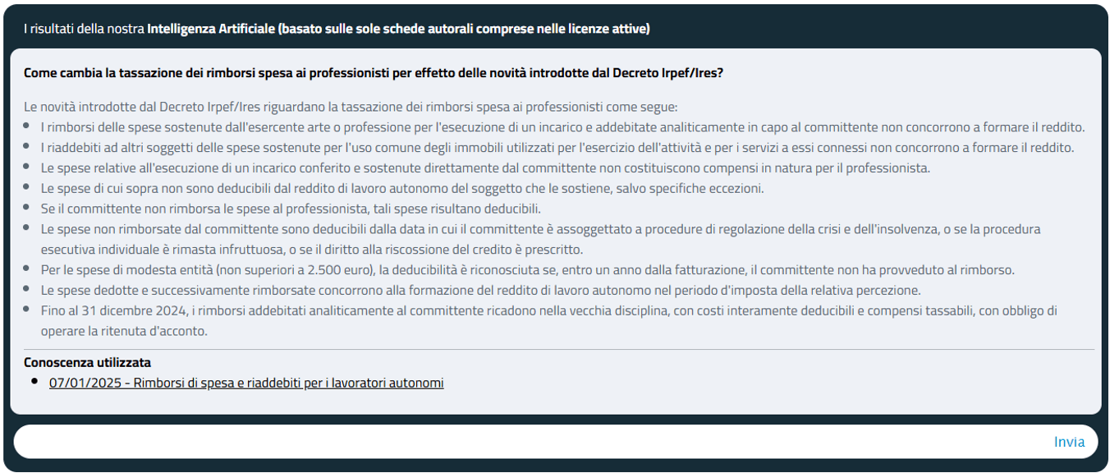Click the bullet starting 'Fino al 31 dicembre 2024'
The image size is (1110, 473).
tap(548, 310)
